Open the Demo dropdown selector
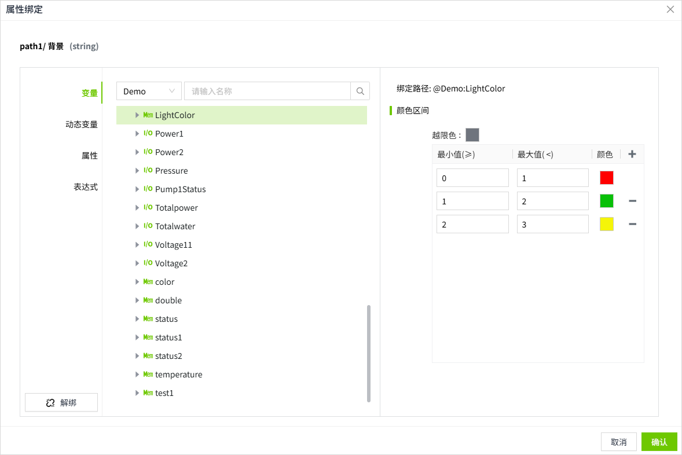 click(x=149, y=91)
